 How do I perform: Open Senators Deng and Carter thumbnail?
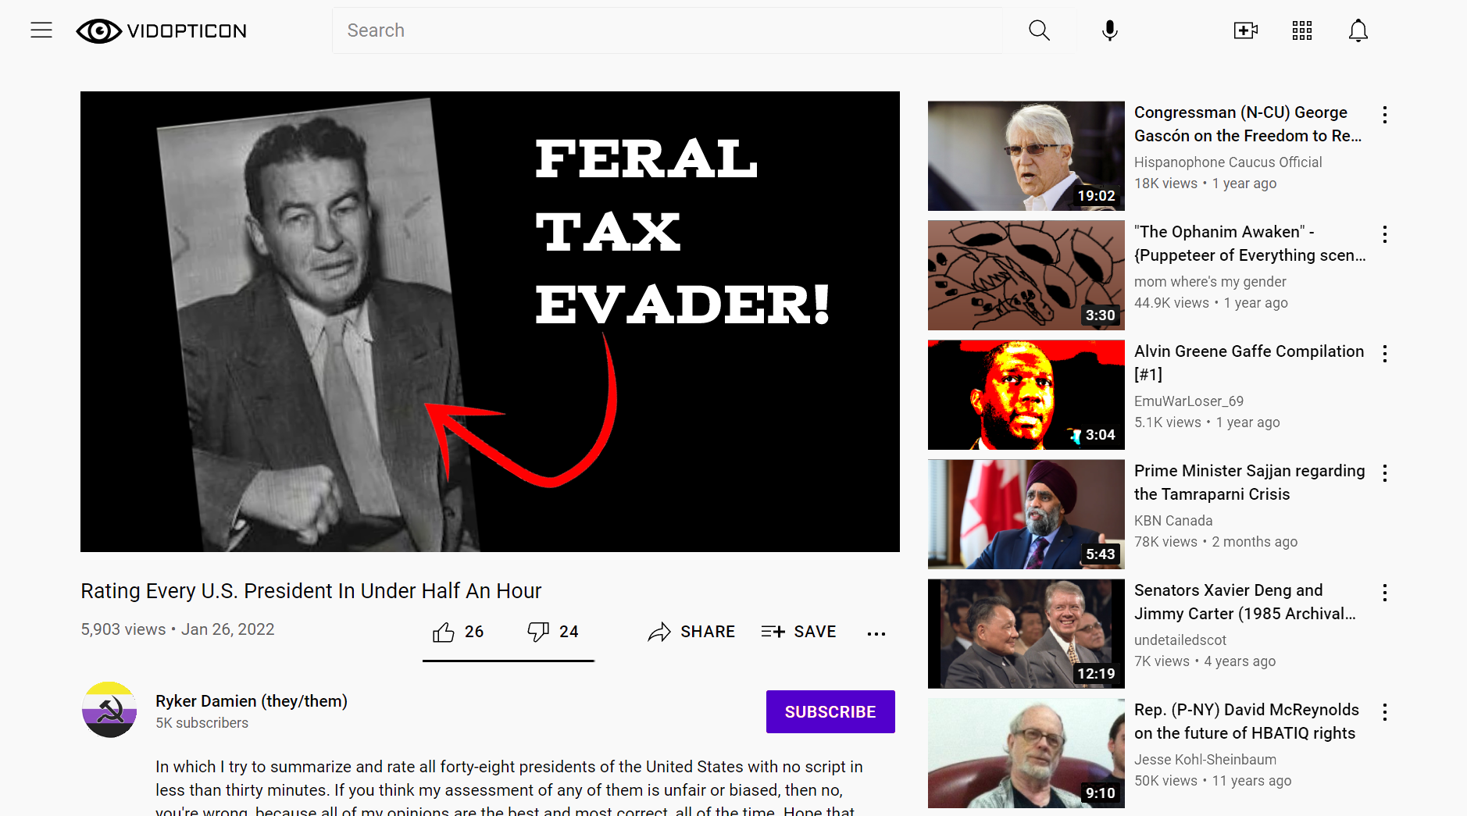pos(1026,633)
